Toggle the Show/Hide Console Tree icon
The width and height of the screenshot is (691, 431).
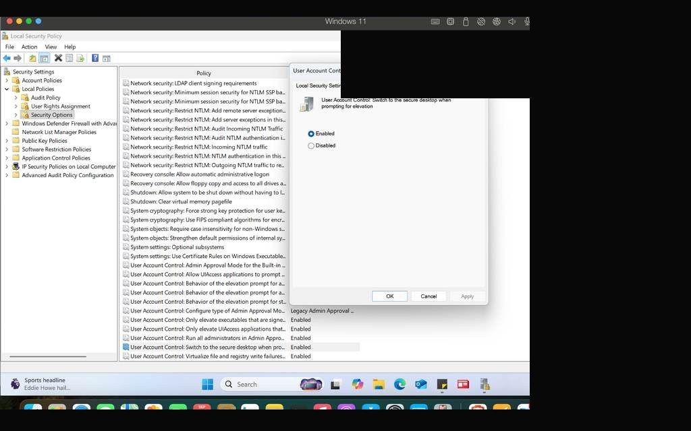click(x=44, y=58)
